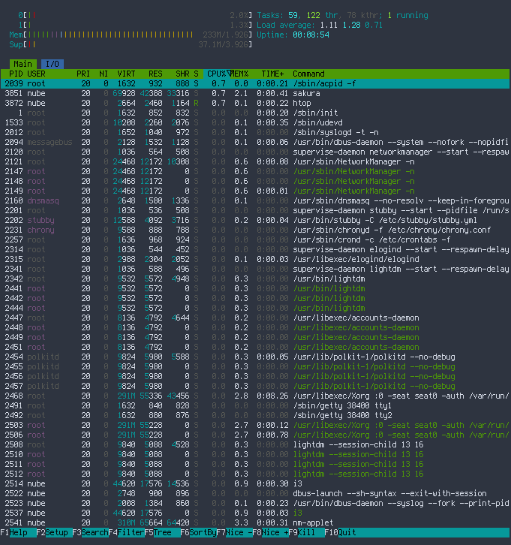Screen dimensions: 511x545
Task: Sort by the USER column header
Action: [37, 74]
